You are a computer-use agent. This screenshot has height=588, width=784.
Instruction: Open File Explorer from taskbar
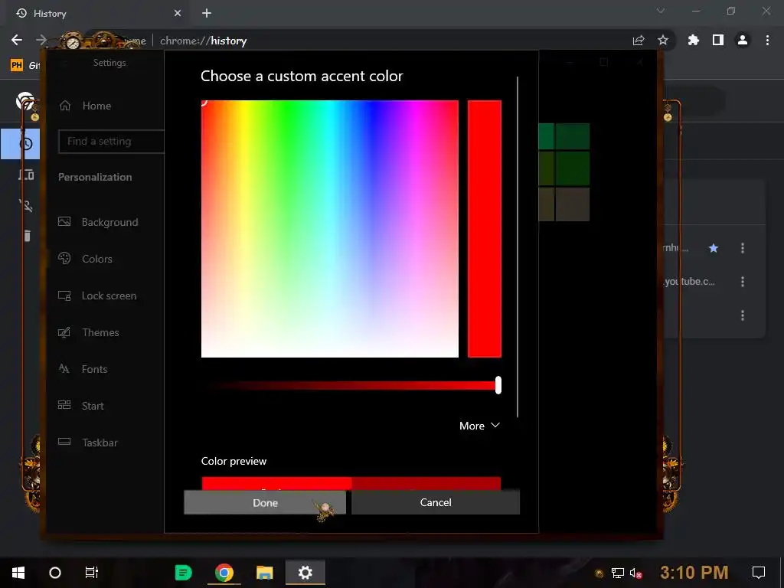[x=264, y=573]
